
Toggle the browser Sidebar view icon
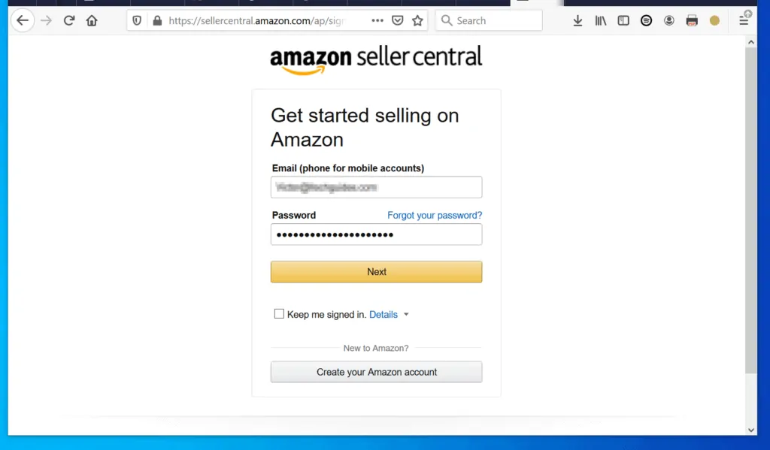(623, 20)
